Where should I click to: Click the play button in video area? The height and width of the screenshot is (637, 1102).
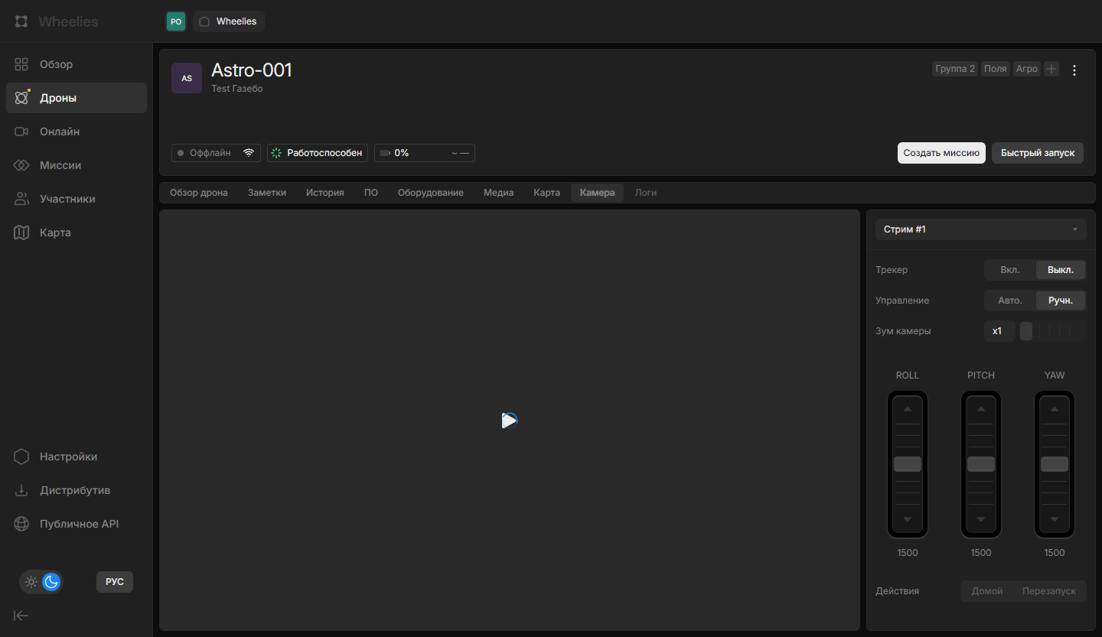click(x=509, y=420)
